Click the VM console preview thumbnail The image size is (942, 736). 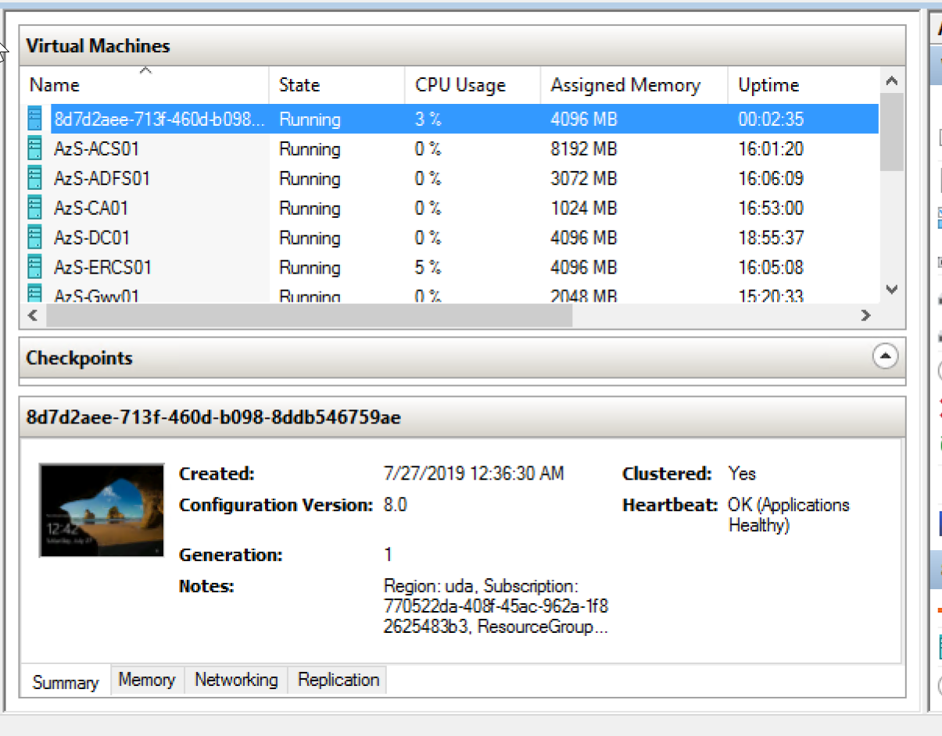pyautogui.click(x=102, y=510)
